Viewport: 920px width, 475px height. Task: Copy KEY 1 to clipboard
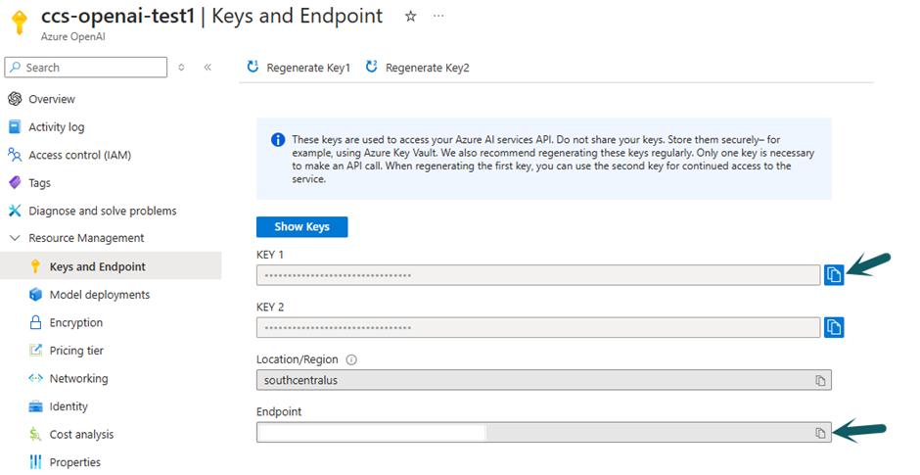click(x=834, y=274)
